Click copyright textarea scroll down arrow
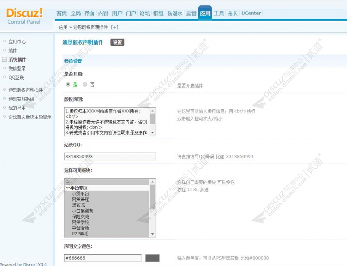Screen dimensions: 347x266 [x=153, y=133]
